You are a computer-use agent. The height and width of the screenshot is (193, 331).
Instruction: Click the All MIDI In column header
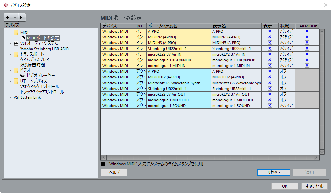pos(307,26)
